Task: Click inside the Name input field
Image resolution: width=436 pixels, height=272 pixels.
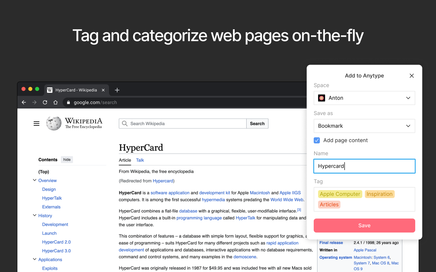Action: pos(364,166)
